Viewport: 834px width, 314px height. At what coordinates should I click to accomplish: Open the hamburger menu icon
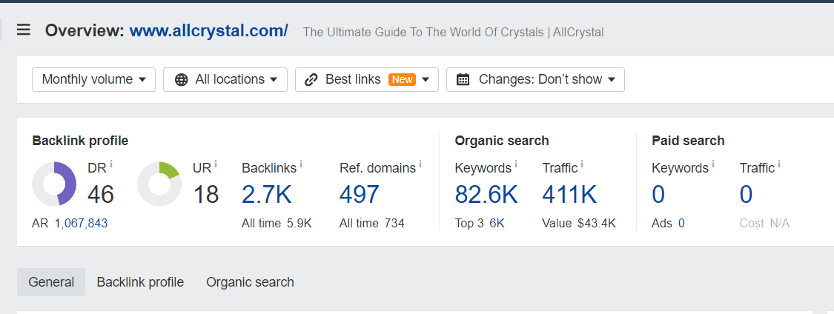click(x=24, y=30)
